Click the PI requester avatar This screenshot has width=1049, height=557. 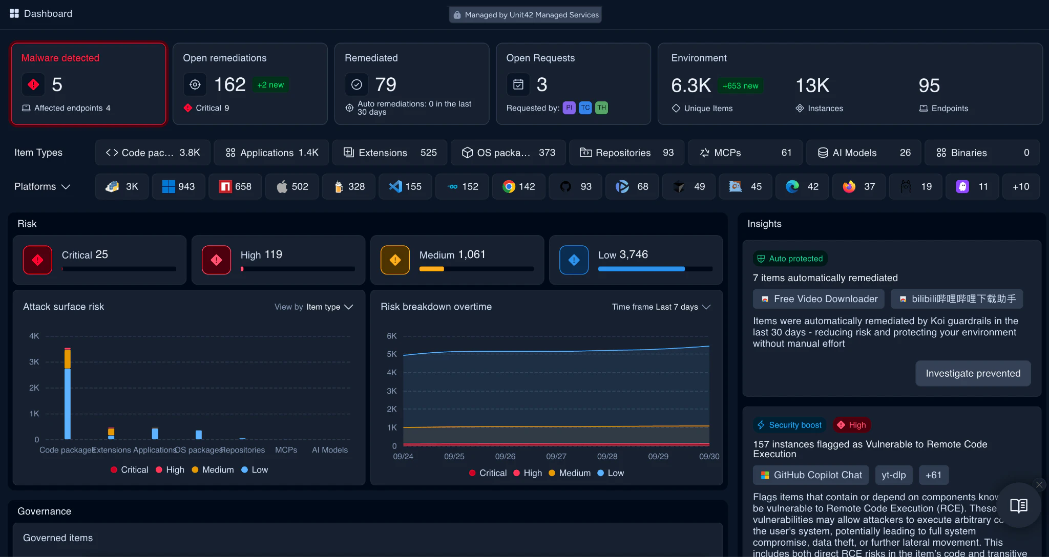tap(569, 108)
